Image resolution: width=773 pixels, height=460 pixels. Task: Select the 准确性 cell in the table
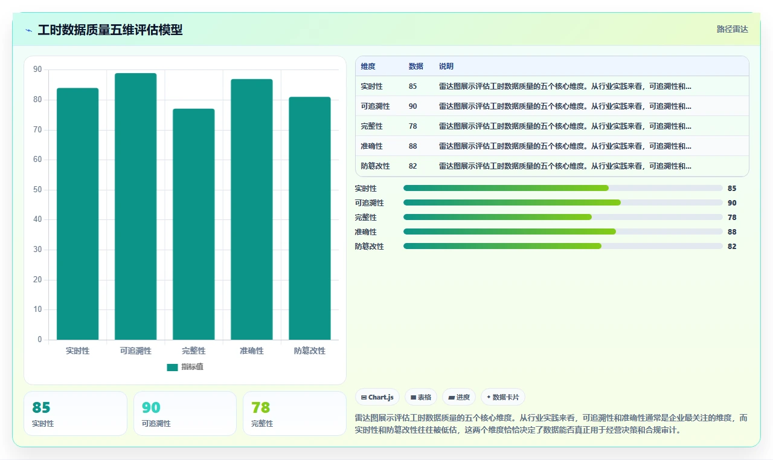click(x=372, y=146)
